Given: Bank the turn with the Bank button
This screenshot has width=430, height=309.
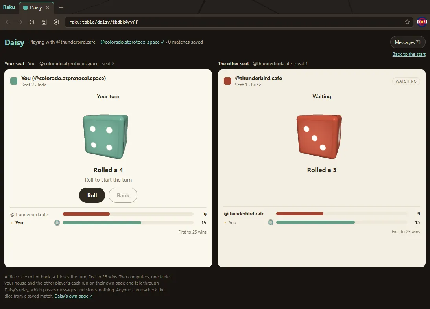Looking at the screenshot, I should (123, 195).
